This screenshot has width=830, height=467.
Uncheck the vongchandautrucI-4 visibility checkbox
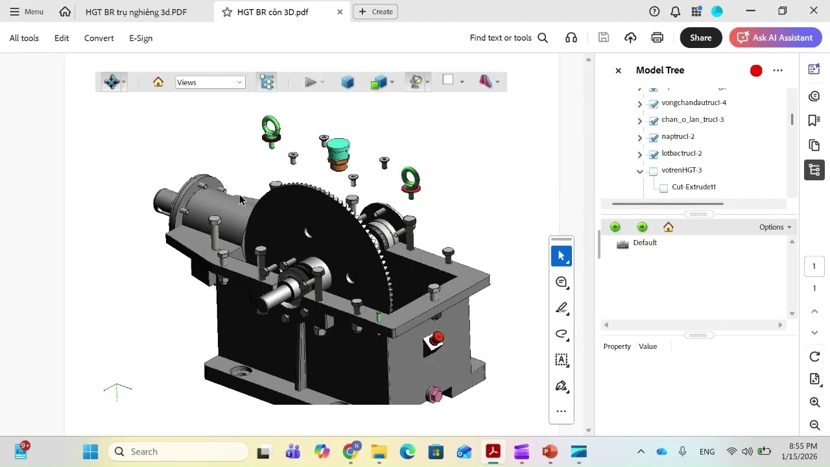tap(654, 104)
